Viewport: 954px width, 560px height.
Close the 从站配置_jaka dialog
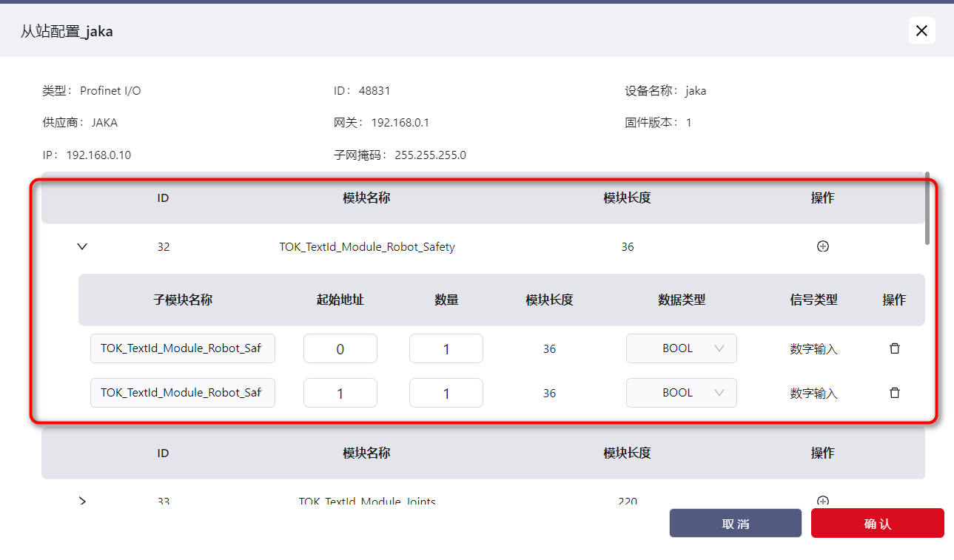pyautogui.click(x=921, y=30)
